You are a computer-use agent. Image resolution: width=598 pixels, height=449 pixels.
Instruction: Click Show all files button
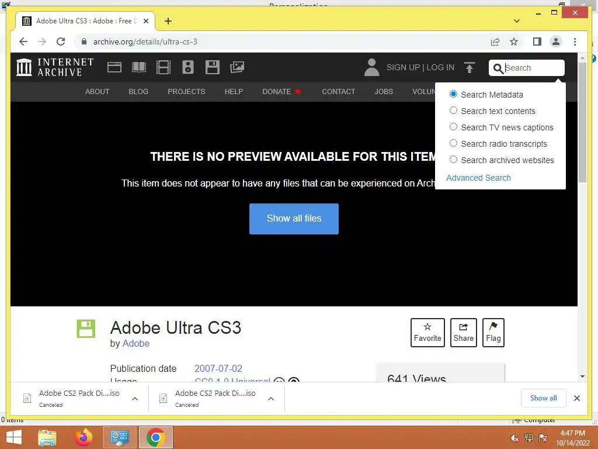click(294, 219)
